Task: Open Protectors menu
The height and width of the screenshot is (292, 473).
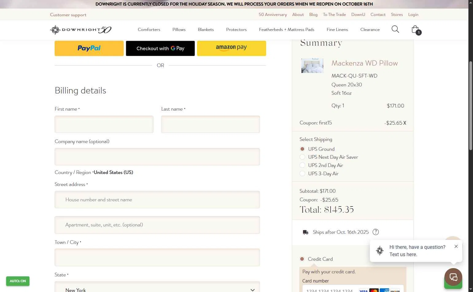Action: coord(236,29)
